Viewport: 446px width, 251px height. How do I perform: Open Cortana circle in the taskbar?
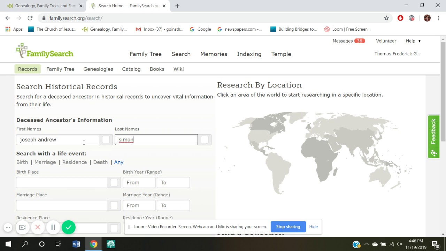click(42, 244)
